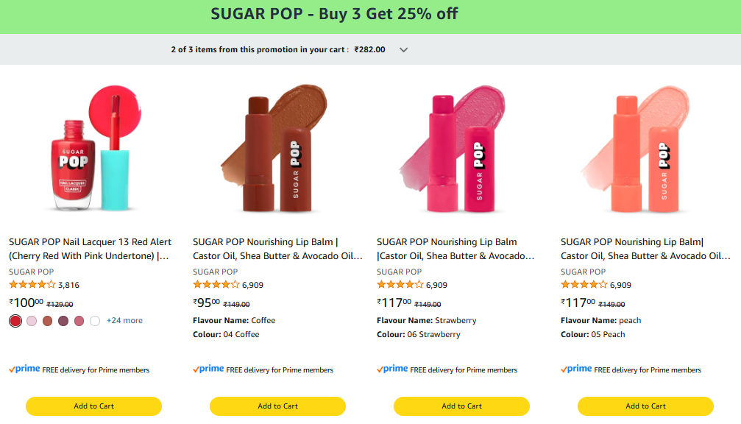Add the Nail Lacquer to cart
741x424 pixels.
pos(93,406)
